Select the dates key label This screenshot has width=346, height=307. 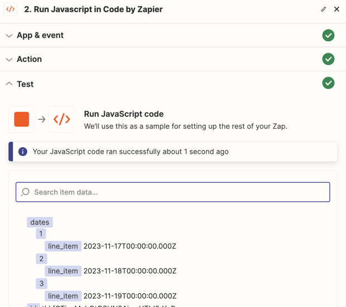(x=40, y=222)
